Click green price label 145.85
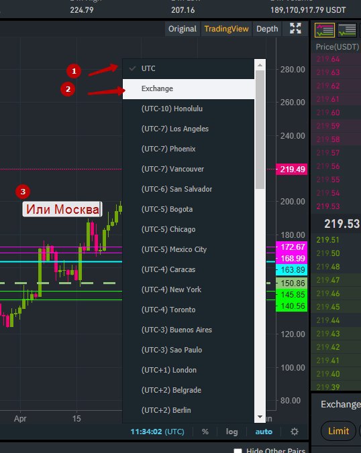The height and width of the screenshot is (453, 361). point(292,295)
